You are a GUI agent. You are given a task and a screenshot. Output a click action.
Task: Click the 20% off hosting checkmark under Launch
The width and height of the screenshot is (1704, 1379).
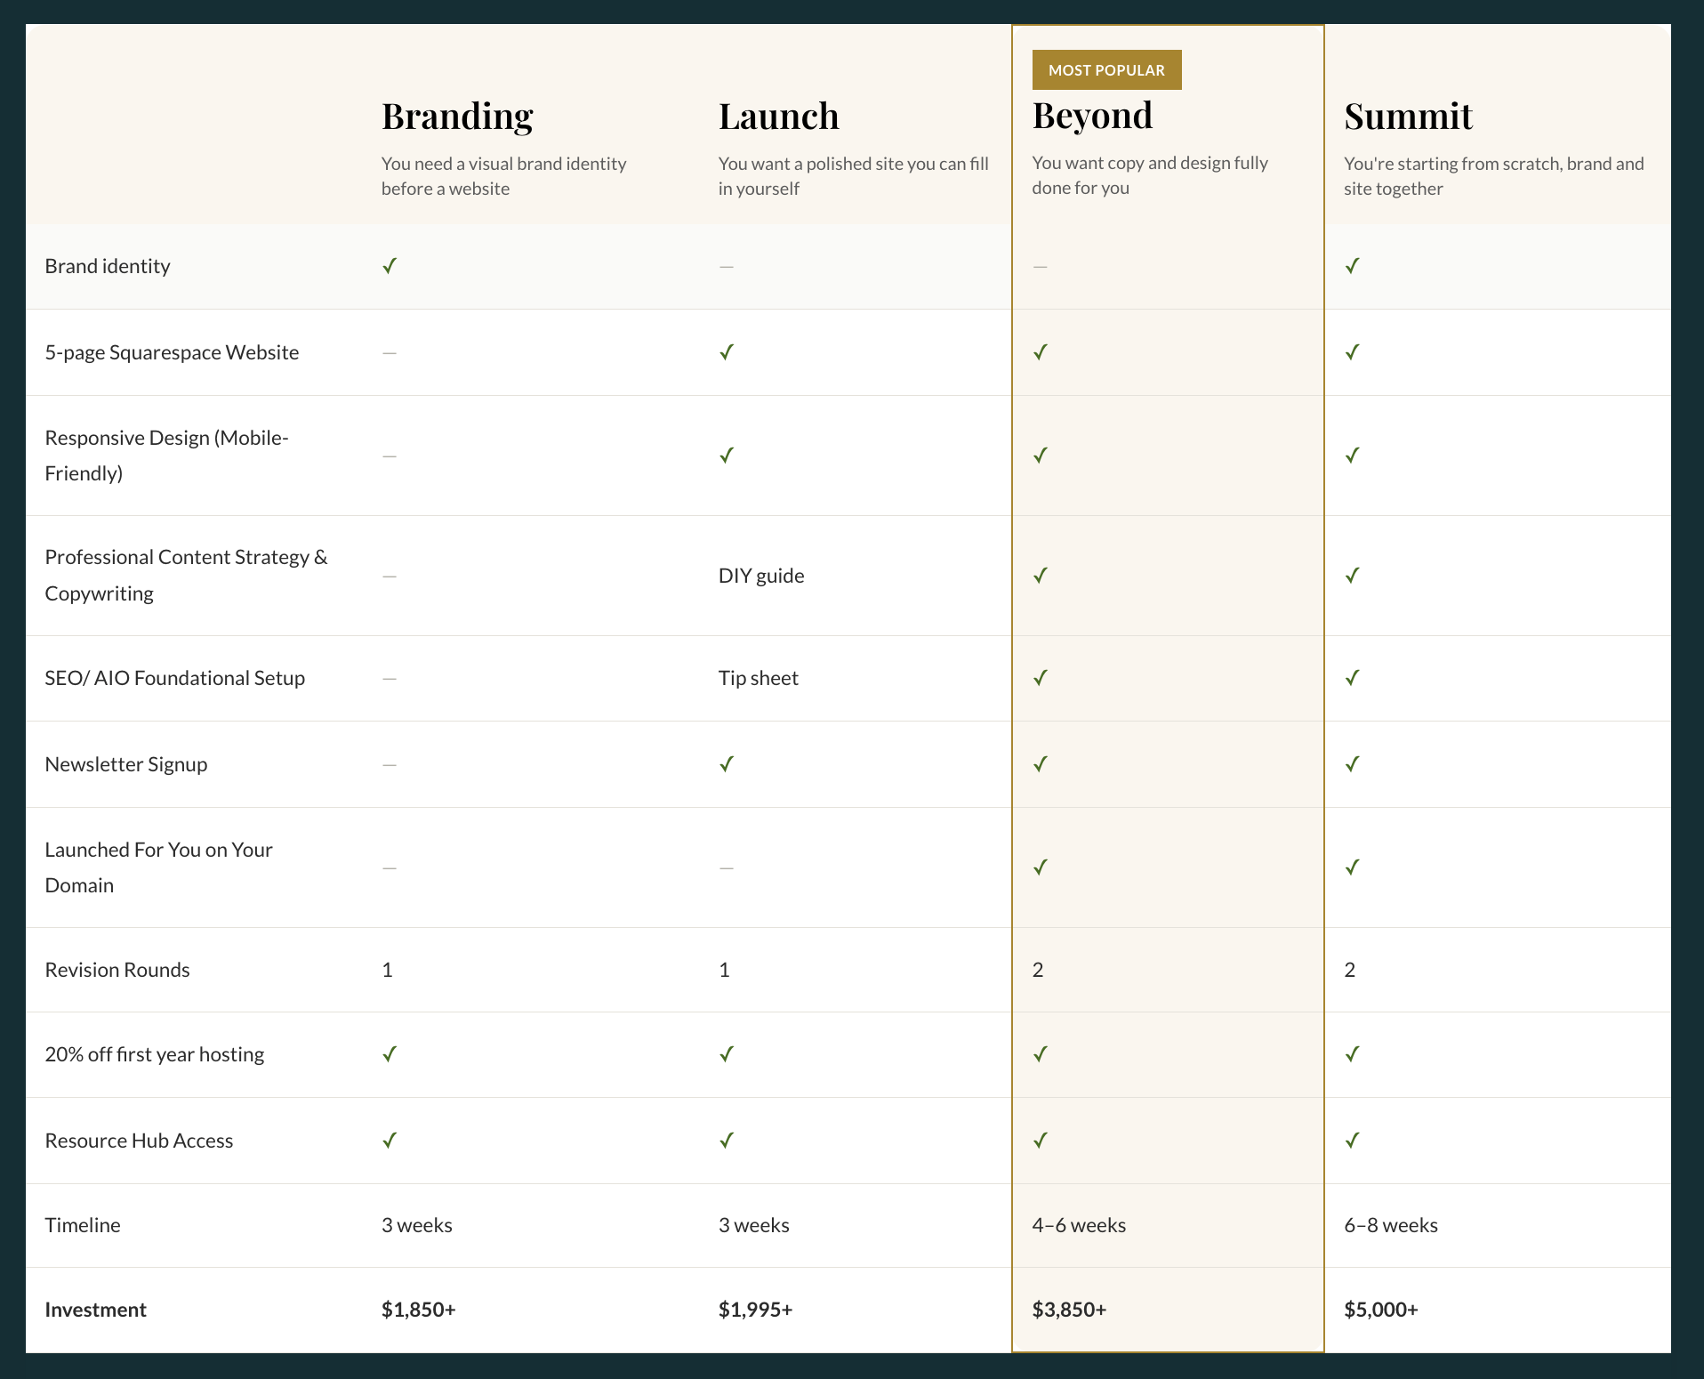727,1054
